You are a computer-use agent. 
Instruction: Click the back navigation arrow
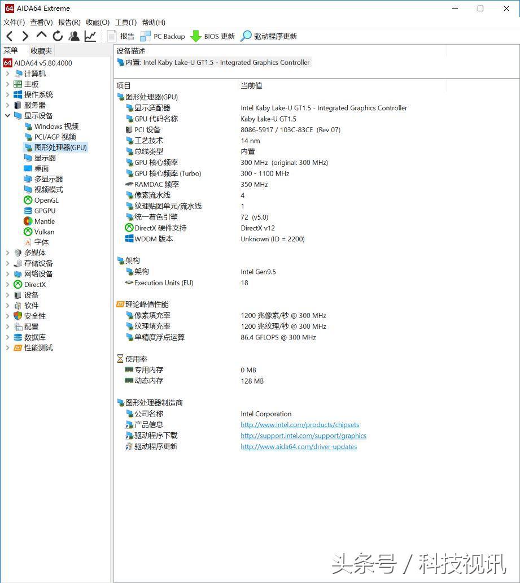tap(8, 35)
